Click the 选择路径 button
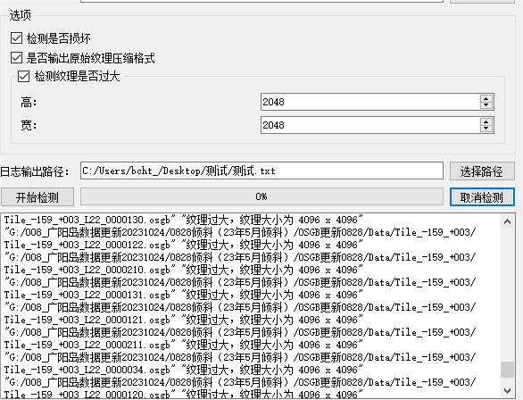523x400 pixels. [482, 171]
